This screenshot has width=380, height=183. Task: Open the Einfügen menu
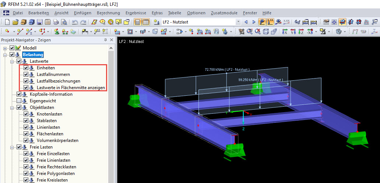82,13
